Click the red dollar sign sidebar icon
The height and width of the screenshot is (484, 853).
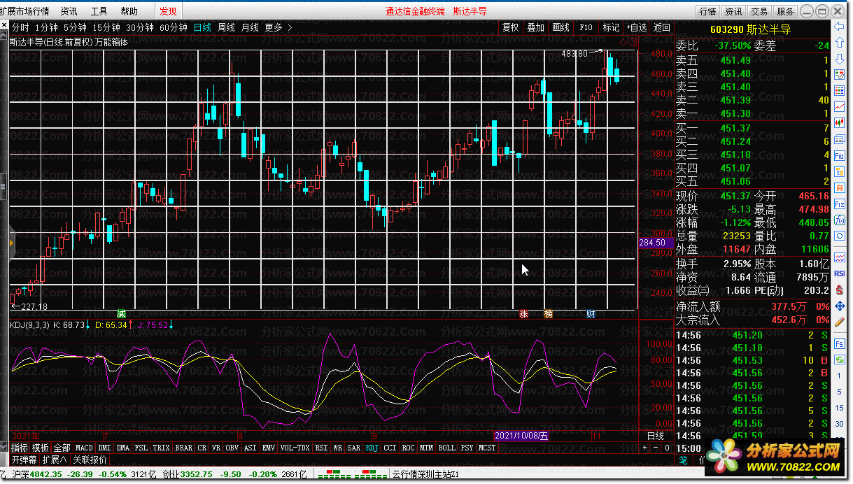(x=839, y=290)
